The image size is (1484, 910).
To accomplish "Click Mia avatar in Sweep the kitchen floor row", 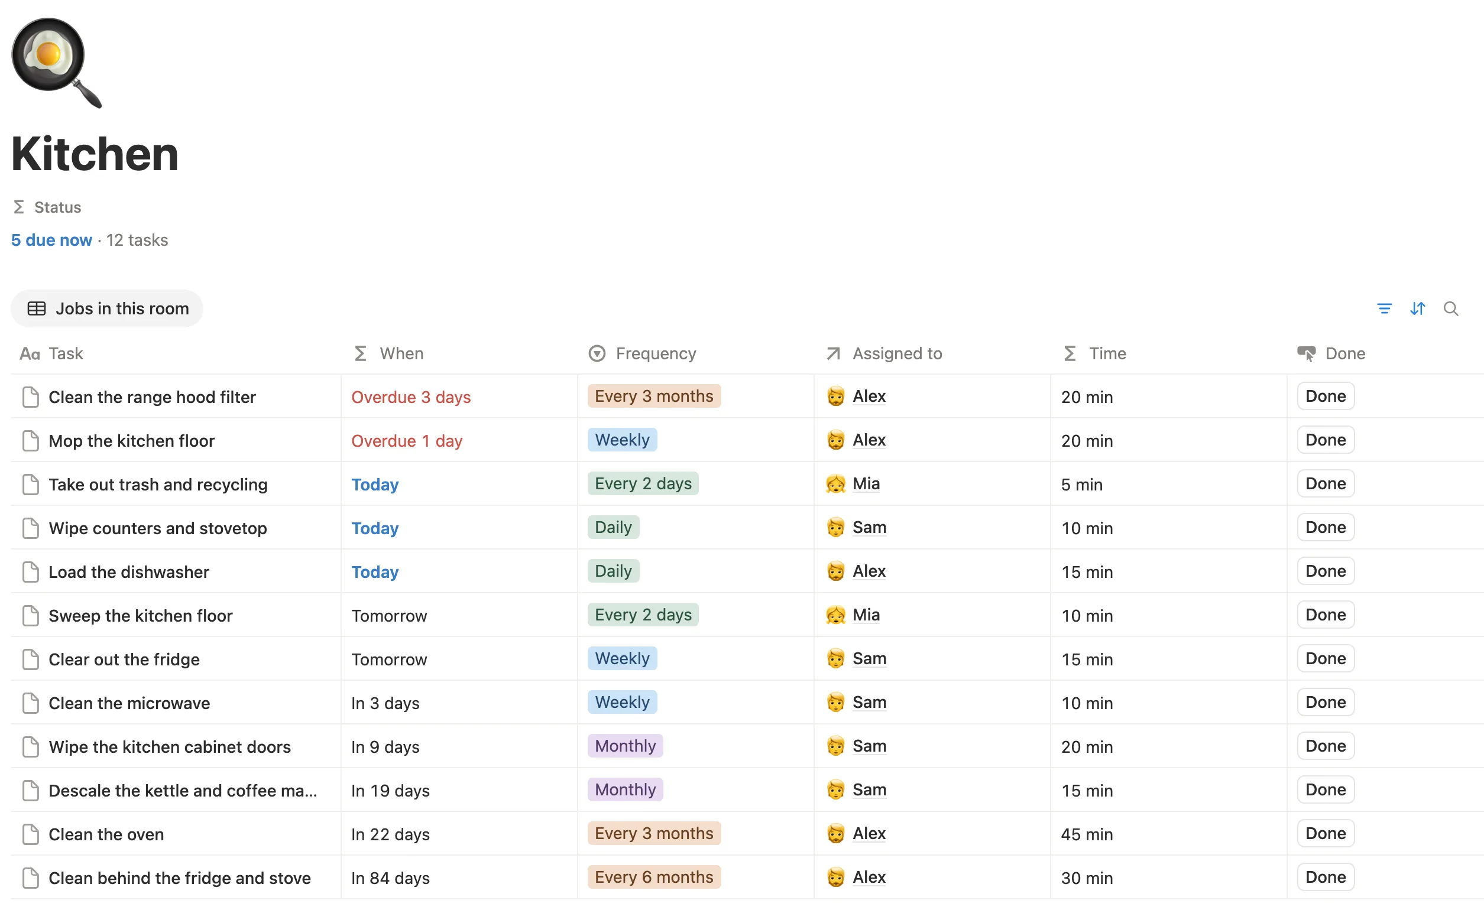I will click(x=835, y=615).
